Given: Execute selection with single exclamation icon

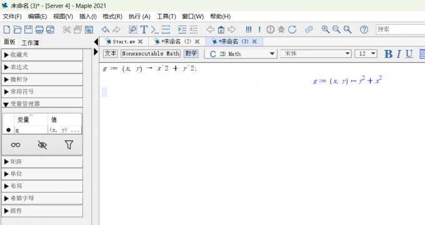Looking at the screenshot, I should point(259,29).
